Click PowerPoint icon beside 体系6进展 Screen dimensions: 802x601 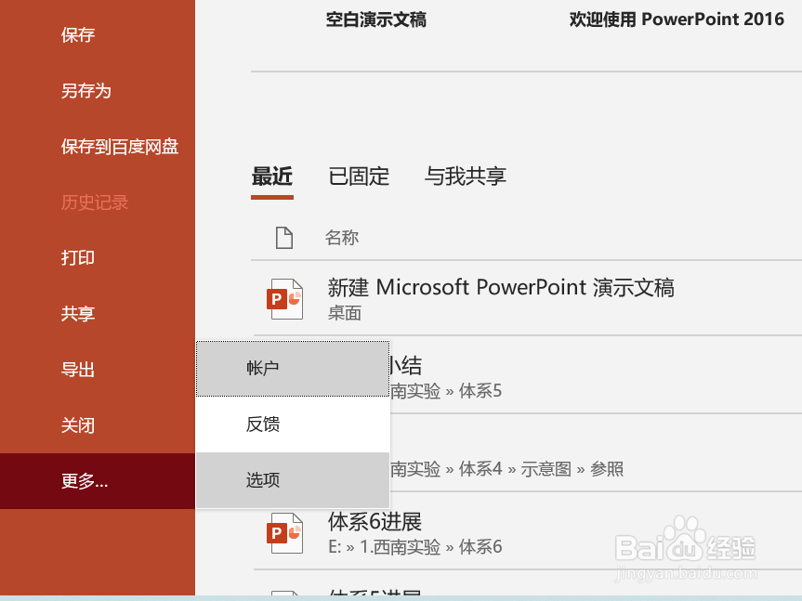(x=284, y=533)
